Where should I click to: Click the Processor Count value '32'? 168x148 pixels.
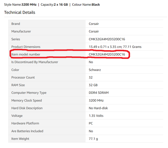[x=91, y=77]
